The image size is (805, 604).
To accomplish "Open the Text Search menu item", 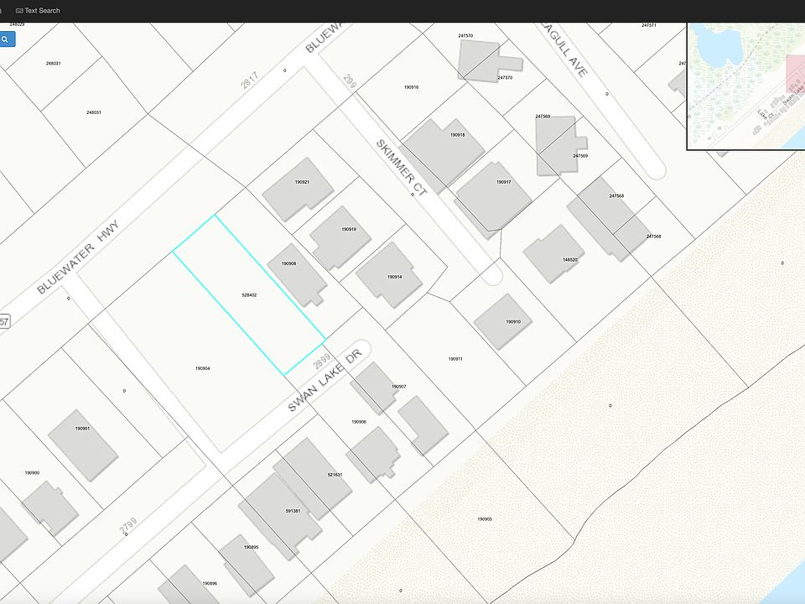I will 38,10.
